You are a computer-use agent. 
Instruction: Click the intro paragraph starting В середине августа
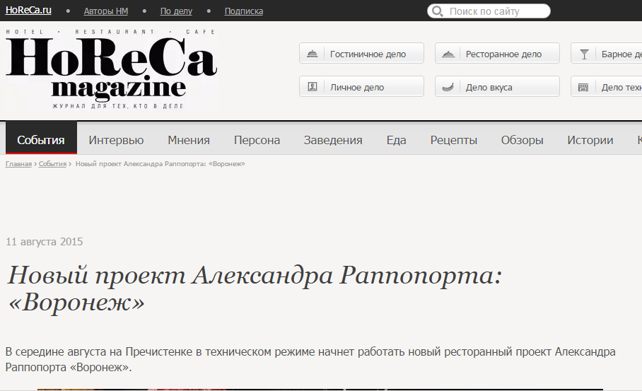pos(310,359)
